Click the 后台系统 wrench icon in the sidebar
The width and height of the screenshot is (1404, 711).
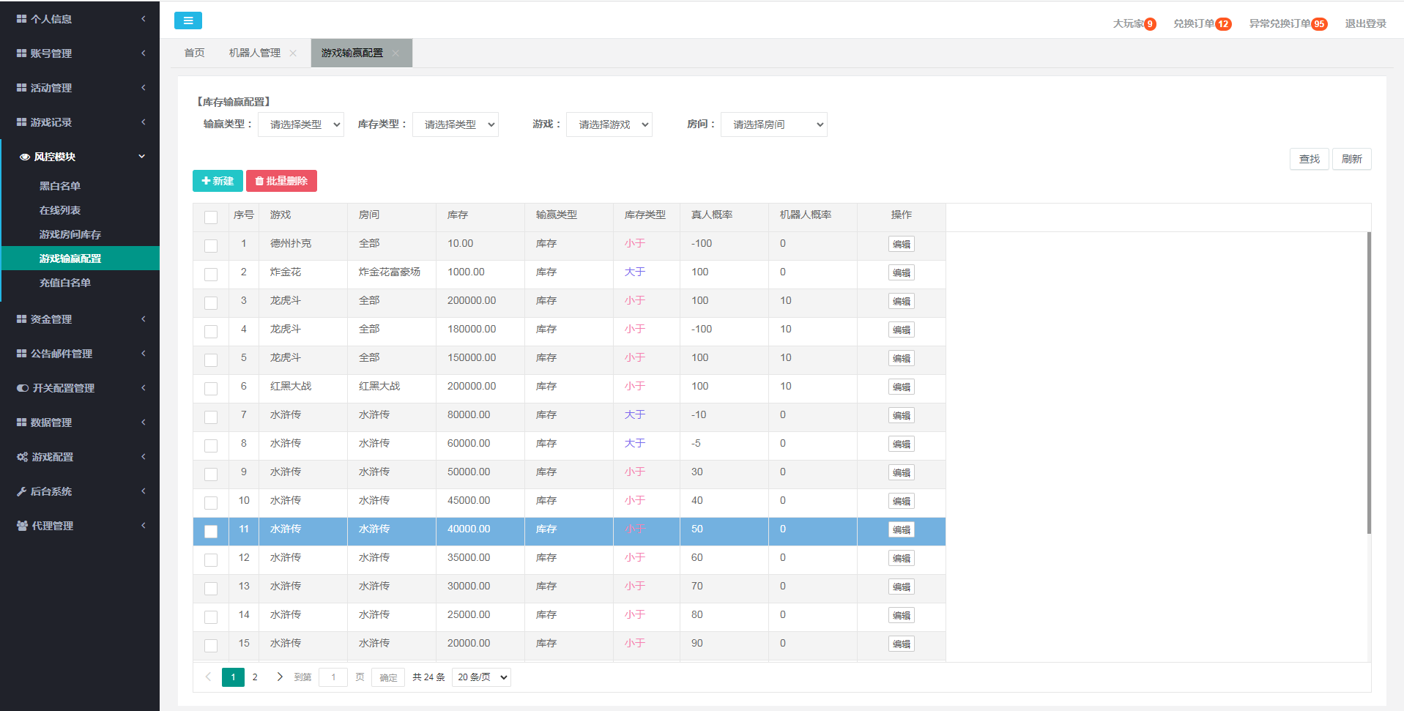(22, 491)
